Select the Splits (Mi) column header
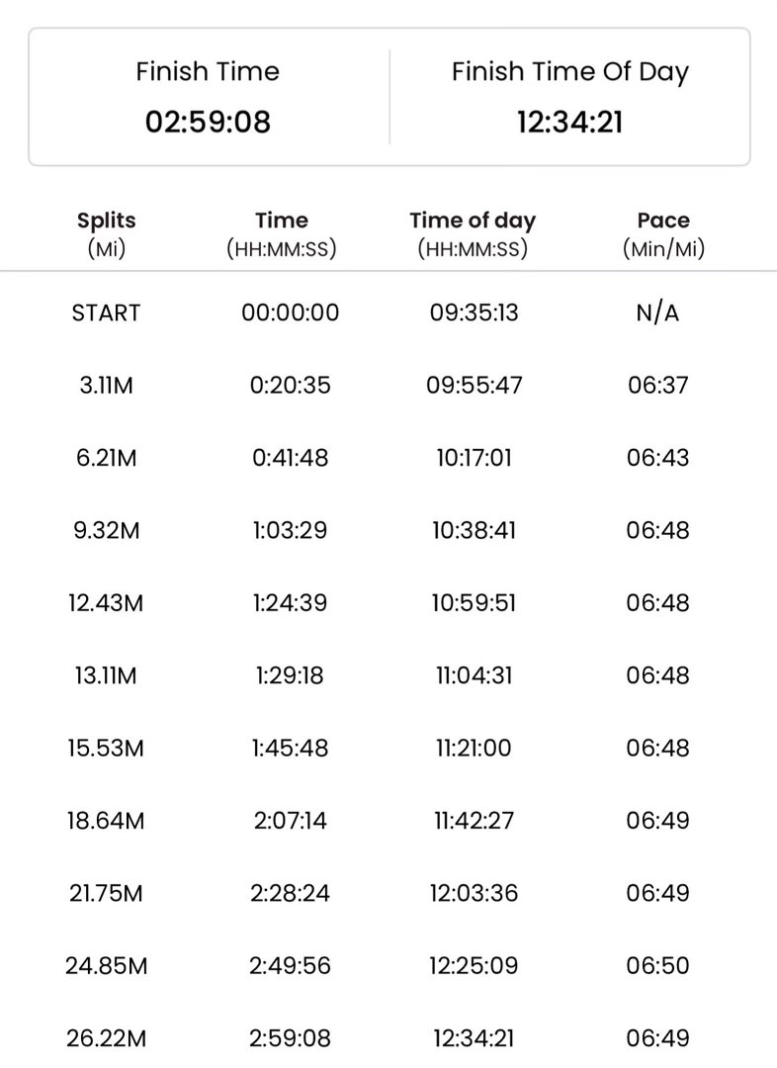 [x=106, y=233]
